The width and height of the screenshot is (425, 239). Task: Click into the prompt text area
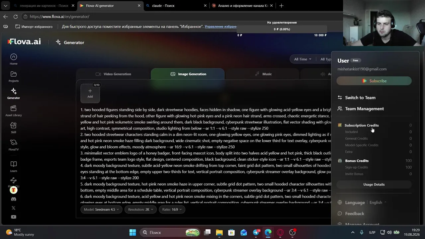pyautogui.click(x=206, y=156)
